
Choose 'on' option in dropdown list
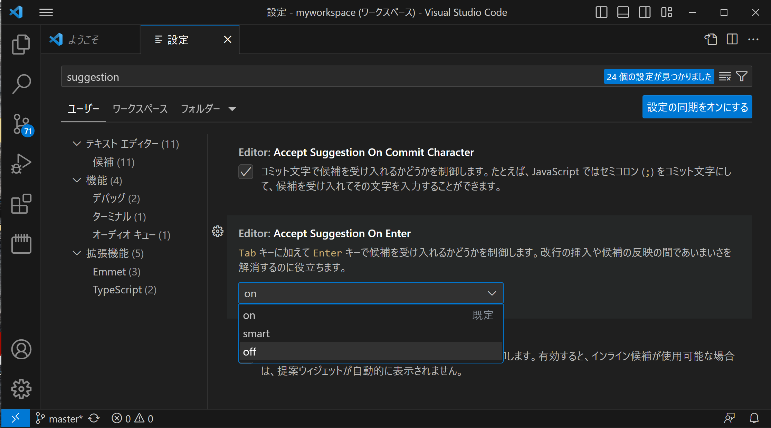click(x=371, y=315)
